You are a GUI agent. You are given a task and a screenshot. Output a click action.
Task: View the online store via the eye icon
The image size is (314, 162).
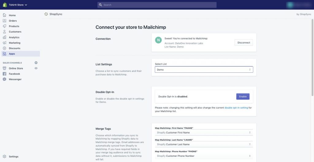(36, 68)
